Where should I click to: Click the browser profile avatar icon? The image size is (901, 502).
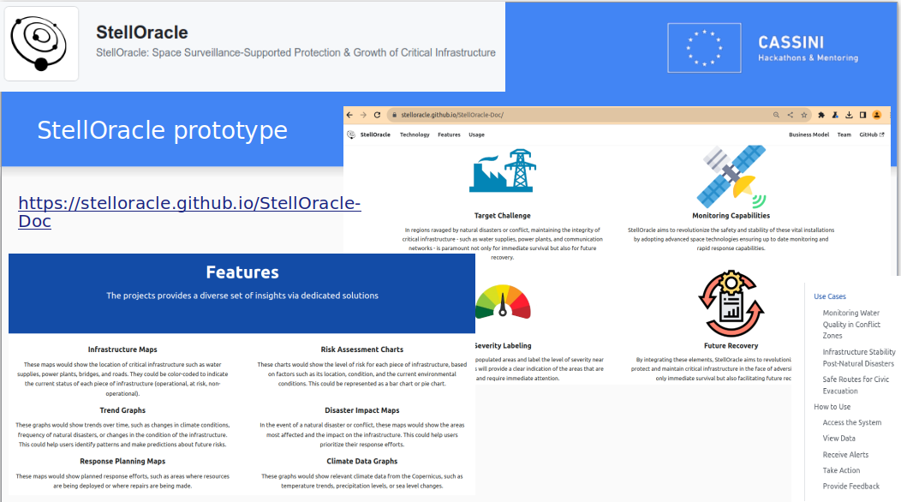click(876, 115)
